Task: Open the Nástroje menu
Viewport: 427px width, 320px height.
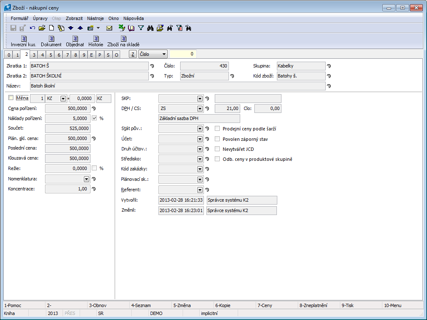Action: pyautogui.click(x=95, y=18)
